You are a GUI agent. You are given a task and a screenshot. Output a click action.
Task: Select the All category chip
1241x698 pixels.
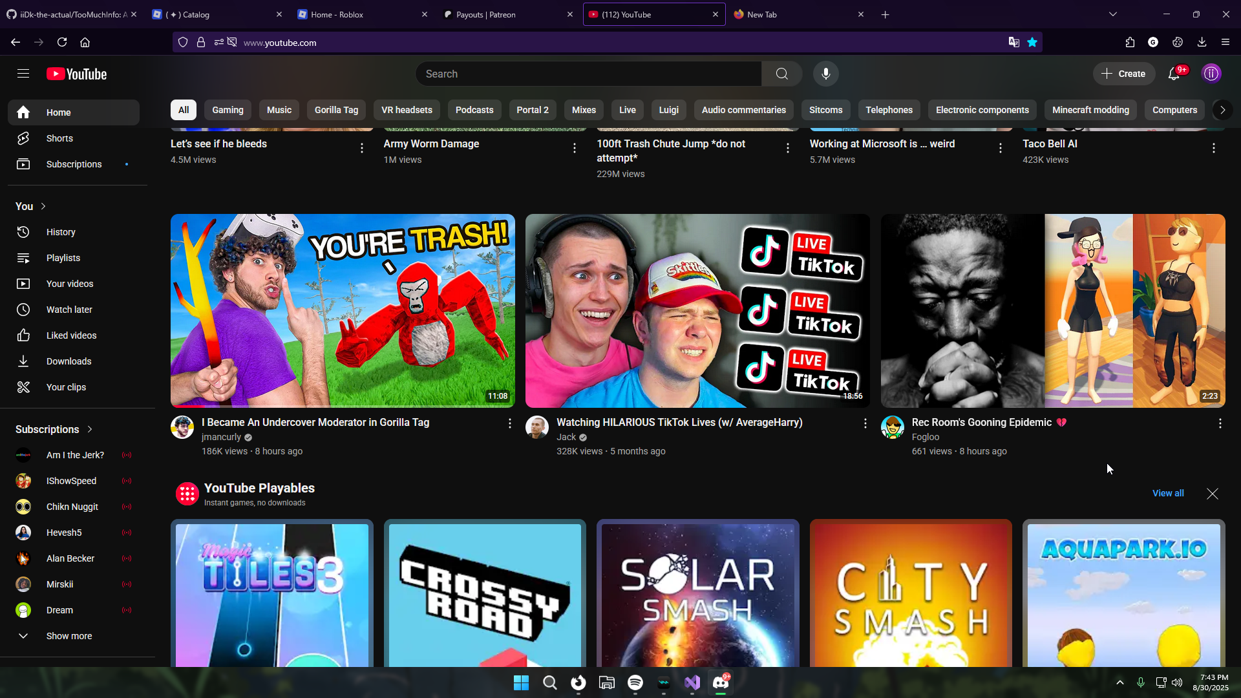coord(184,110)
